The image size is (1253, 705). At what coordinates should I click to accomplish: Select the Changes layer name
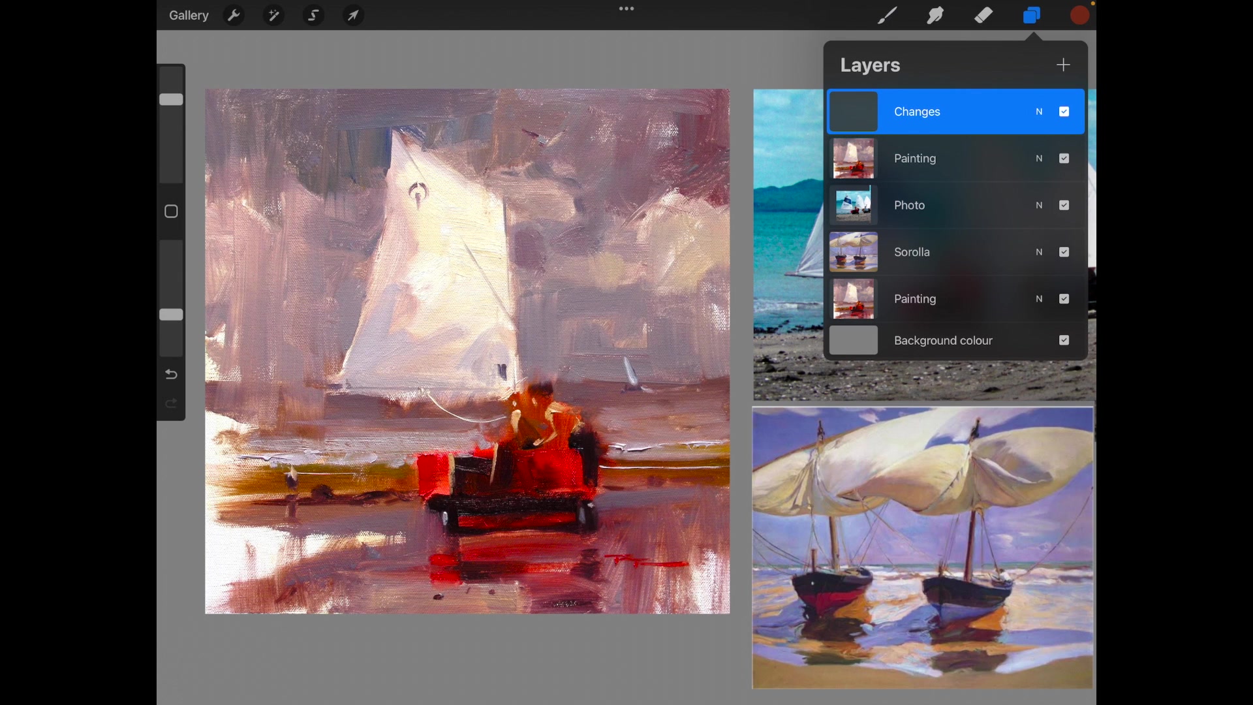[x=917, y=112]
